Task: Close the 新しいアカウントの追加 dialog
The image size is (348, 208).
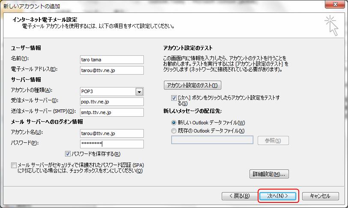Action: coord(335,4)
